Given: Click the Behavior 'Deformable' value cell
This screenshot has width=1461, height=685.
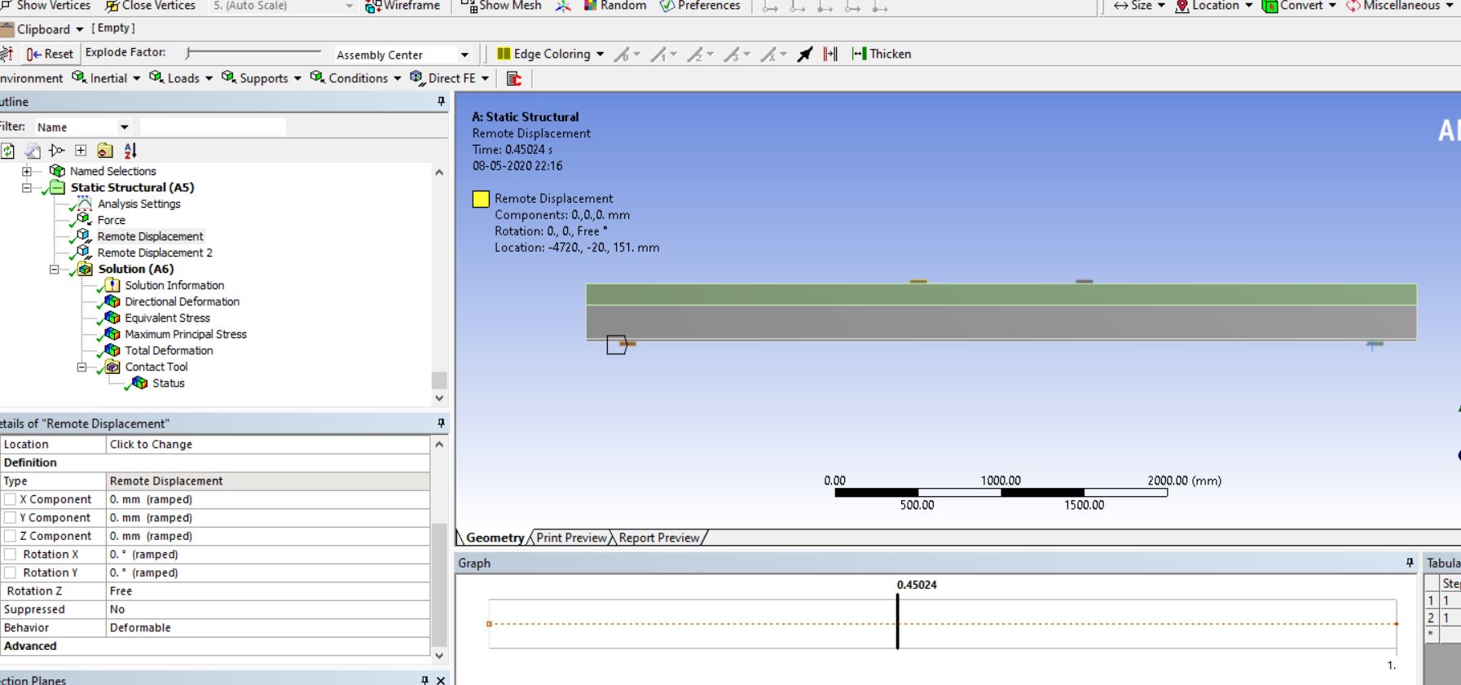Looking at the screenshot, I should (x=268, y=628).
